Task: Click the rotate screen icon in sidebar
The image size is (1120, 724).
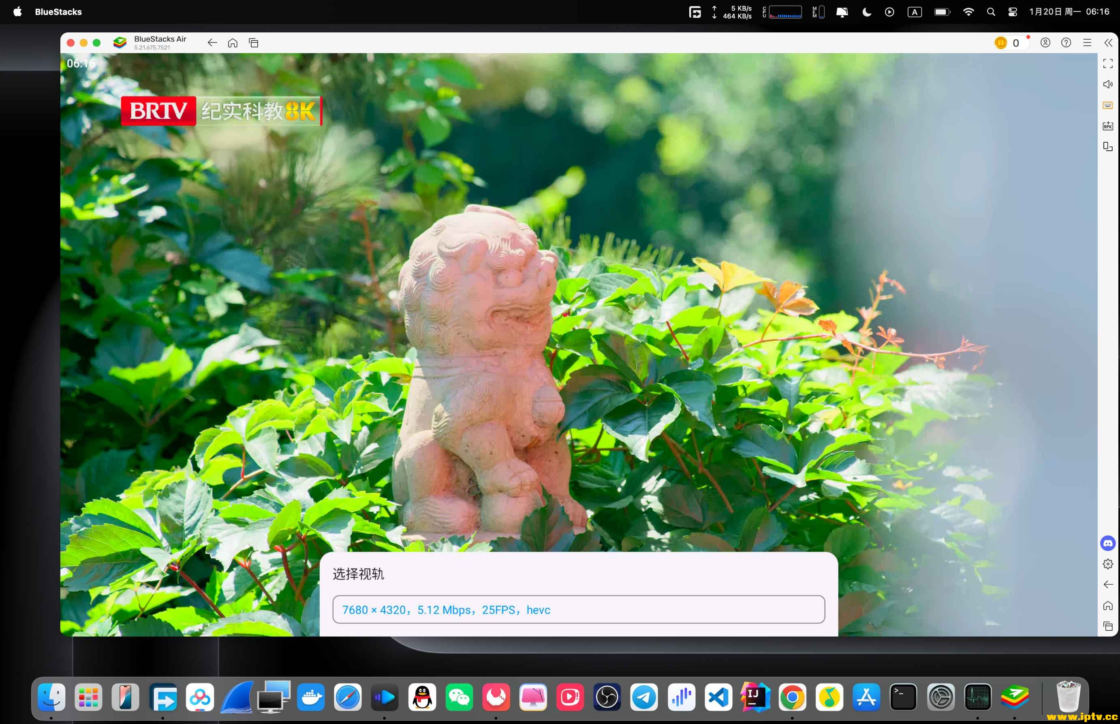Action: (1108, 147)
